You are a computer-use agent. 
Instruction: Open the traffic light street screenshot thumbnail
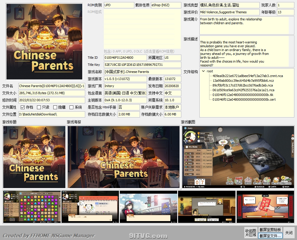[x=148, y=207]
